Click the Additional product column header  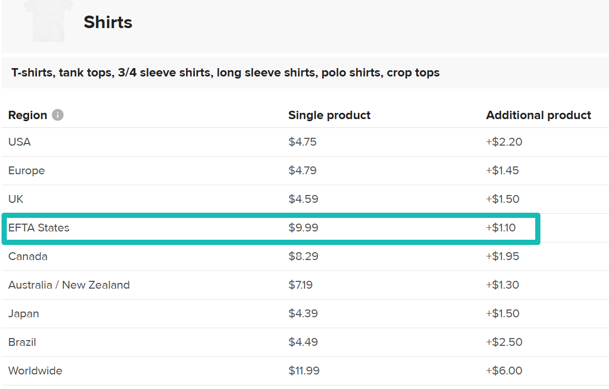538,115
